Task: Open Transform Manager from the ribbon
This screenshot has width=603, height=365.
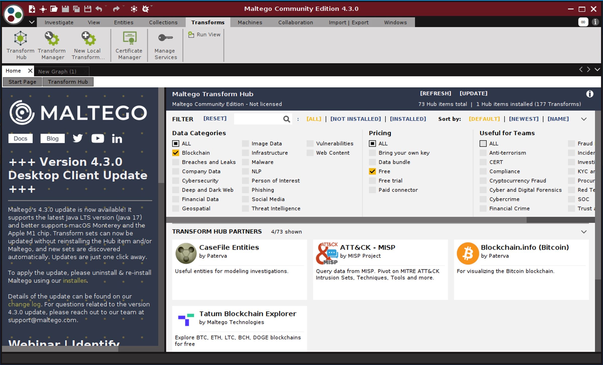Action: coord(52,45)
